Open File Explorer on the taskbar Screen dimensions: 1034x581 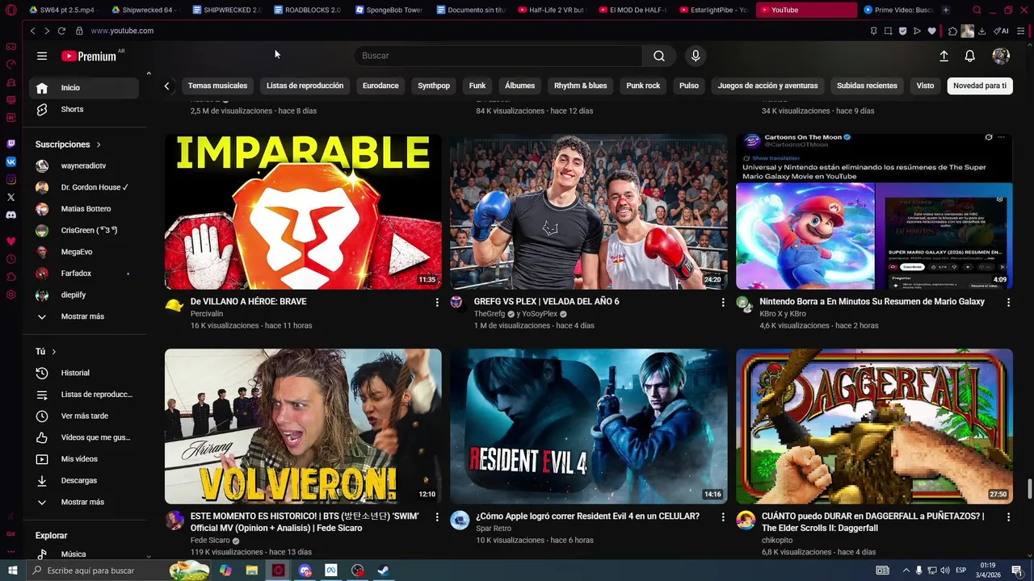(251, 571)
